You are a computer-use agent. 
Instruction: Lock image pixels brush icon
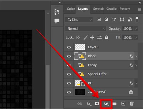(x=85, y=38)
